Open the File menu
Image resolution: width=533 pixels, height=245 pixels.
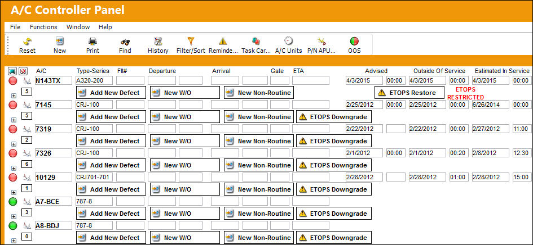coord(15,27)
